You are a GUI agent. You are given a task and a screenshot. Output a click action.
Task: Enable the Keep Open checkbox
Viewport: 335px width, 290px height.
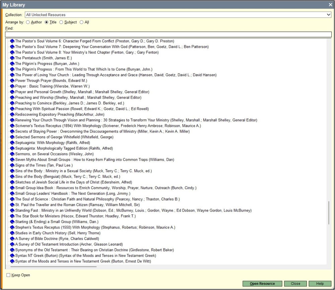pos(8,275)
